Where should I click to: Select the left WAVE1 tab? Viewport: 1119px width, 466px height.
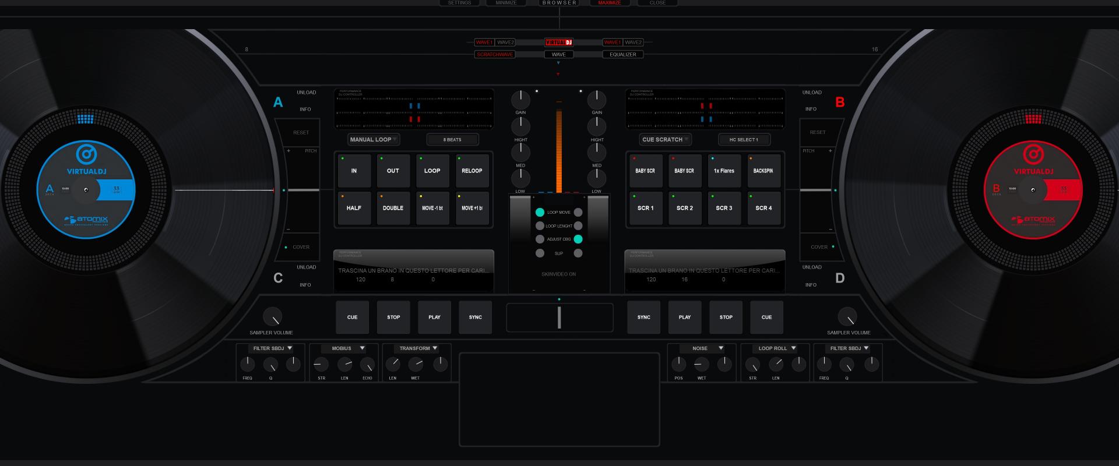[x=484, y=43]
